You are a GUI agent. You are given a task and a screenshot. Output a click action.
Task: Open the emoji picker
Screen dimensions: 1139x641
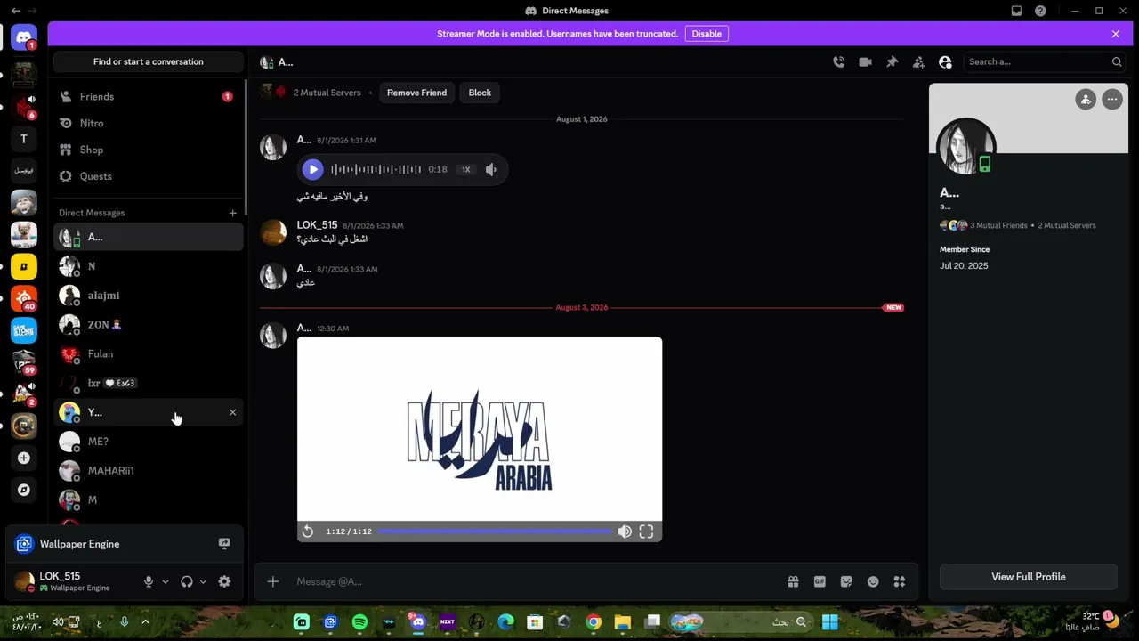coord(873,581)
